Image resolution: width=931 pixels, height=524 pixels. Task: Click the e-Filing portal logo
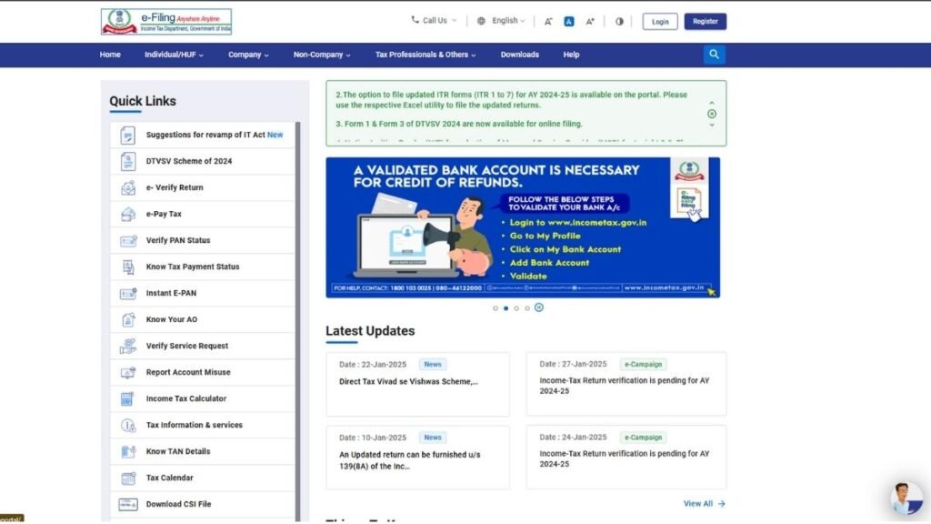166,22
